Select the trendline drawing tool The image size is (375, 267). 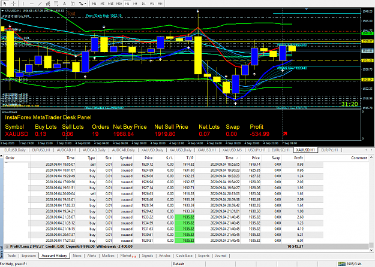(40, 4)
